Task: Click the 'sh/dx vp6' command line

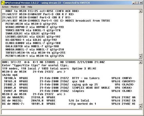Action: (10, 75)
